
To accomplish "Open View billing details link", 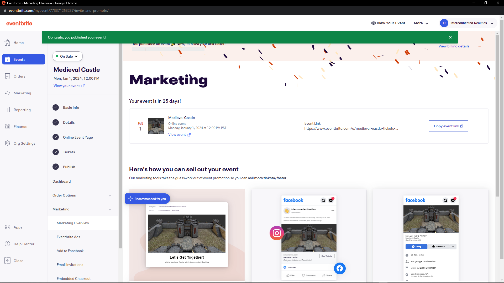I will (x=454, y=46).
